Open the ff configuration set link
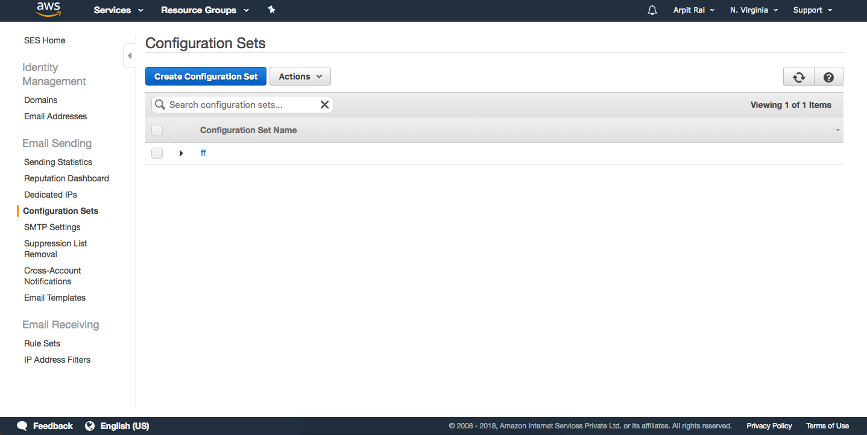Image resolution: width=867 pixels, height=435 pixels. coord(203,153)
